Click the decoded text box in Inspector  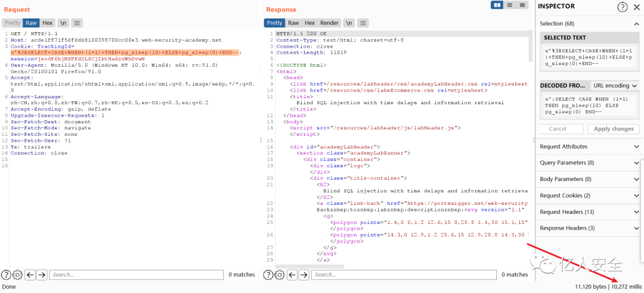click(590, 105)
